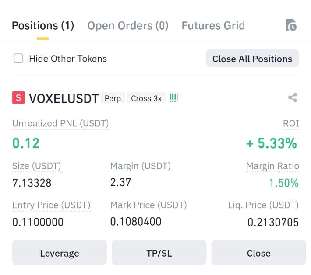Open the Leverage button
The height and width of the screenshot is (275, 311).
60,253
